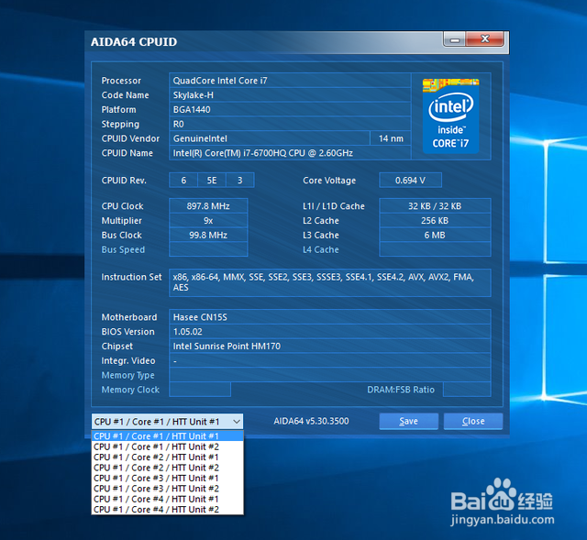Click the Close button
Screen dimensions: 587x540
click(473, 422)
